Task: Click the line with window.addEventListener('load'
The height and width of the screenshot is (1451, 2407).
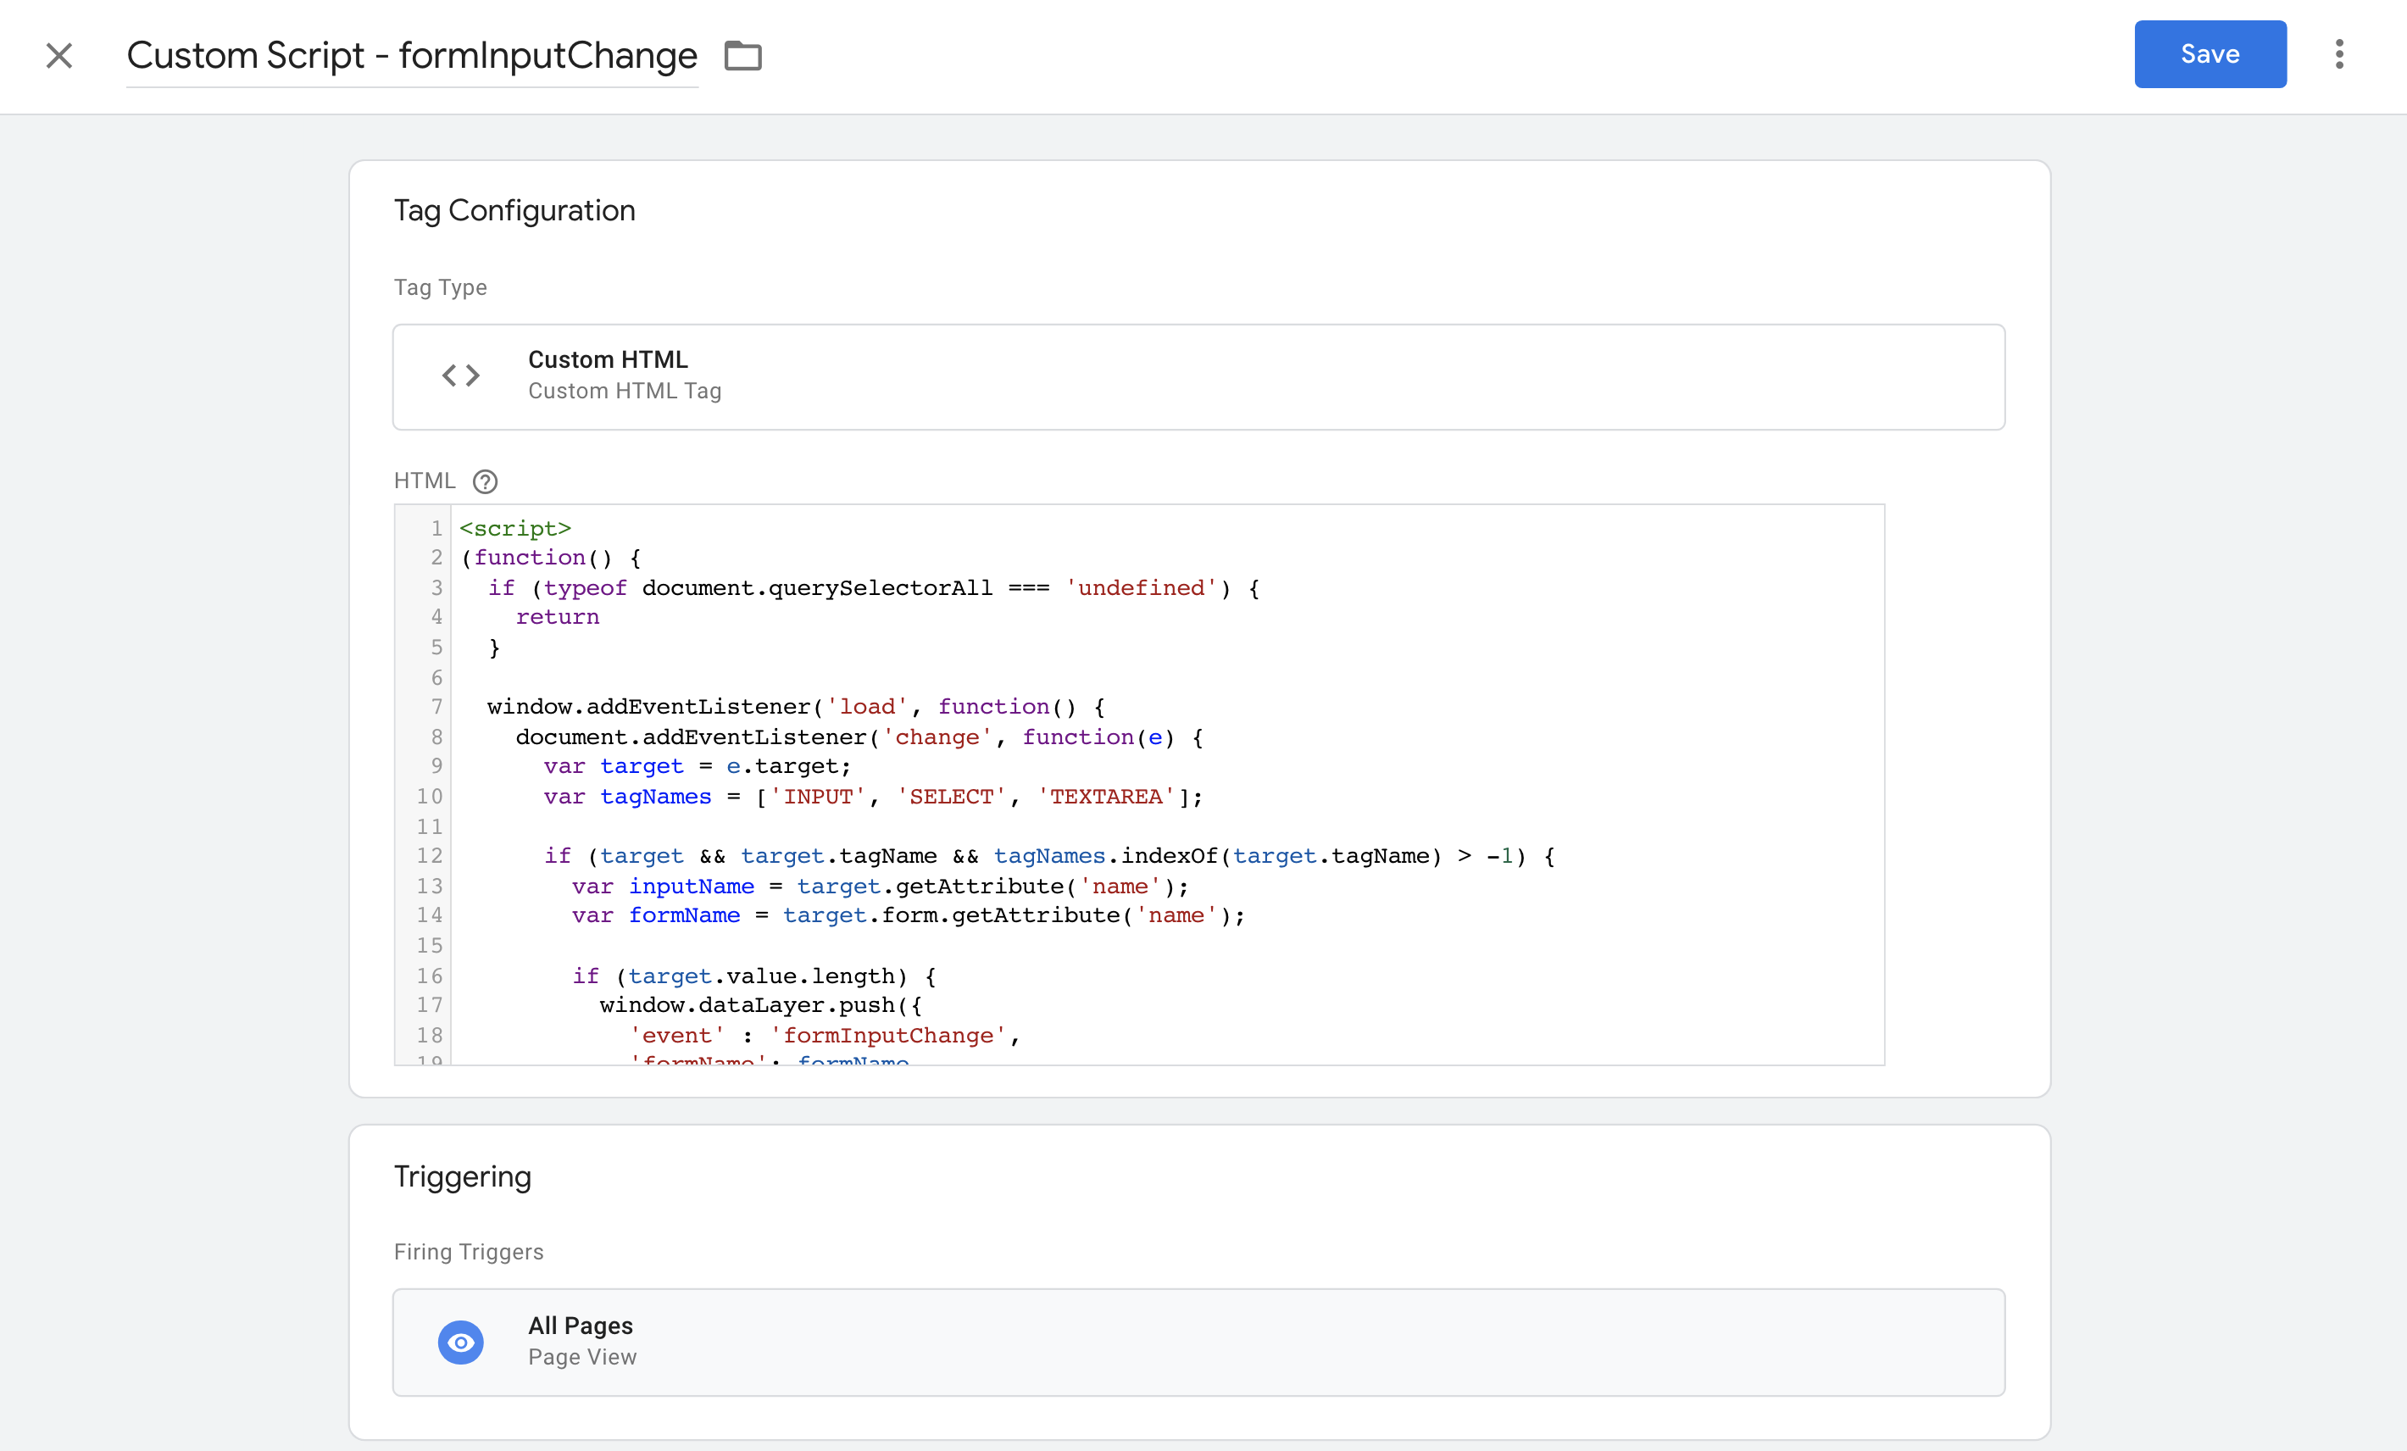Action: pyautogui.click(x=795, y=707)
